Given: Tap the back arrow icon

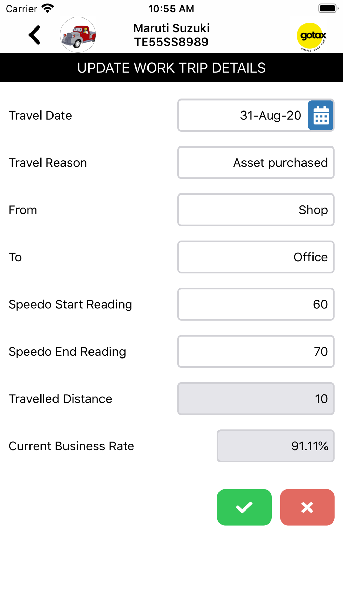Looking at the screenshot, I should point(35,35).
